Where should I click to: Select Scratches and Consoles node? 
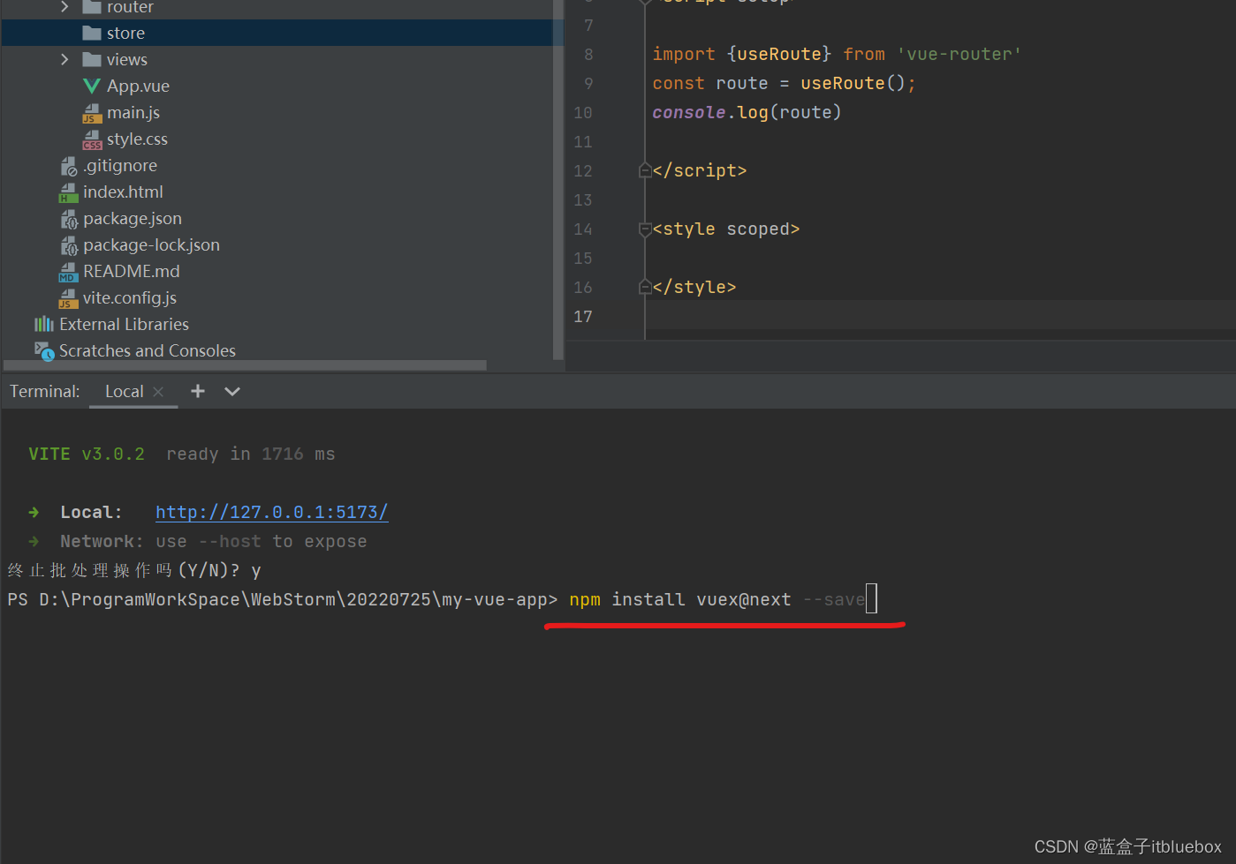[148, 350]
